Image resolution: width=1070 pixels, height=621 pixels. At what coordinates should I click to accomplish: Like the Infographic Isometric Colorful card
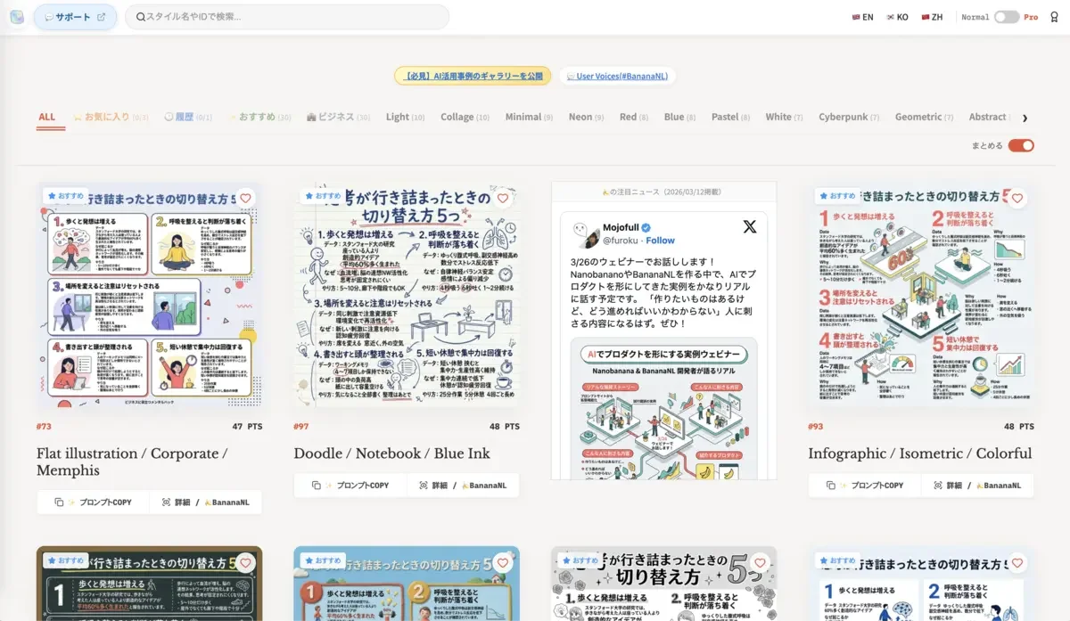pyautogui.click(x=1017, y=199)
